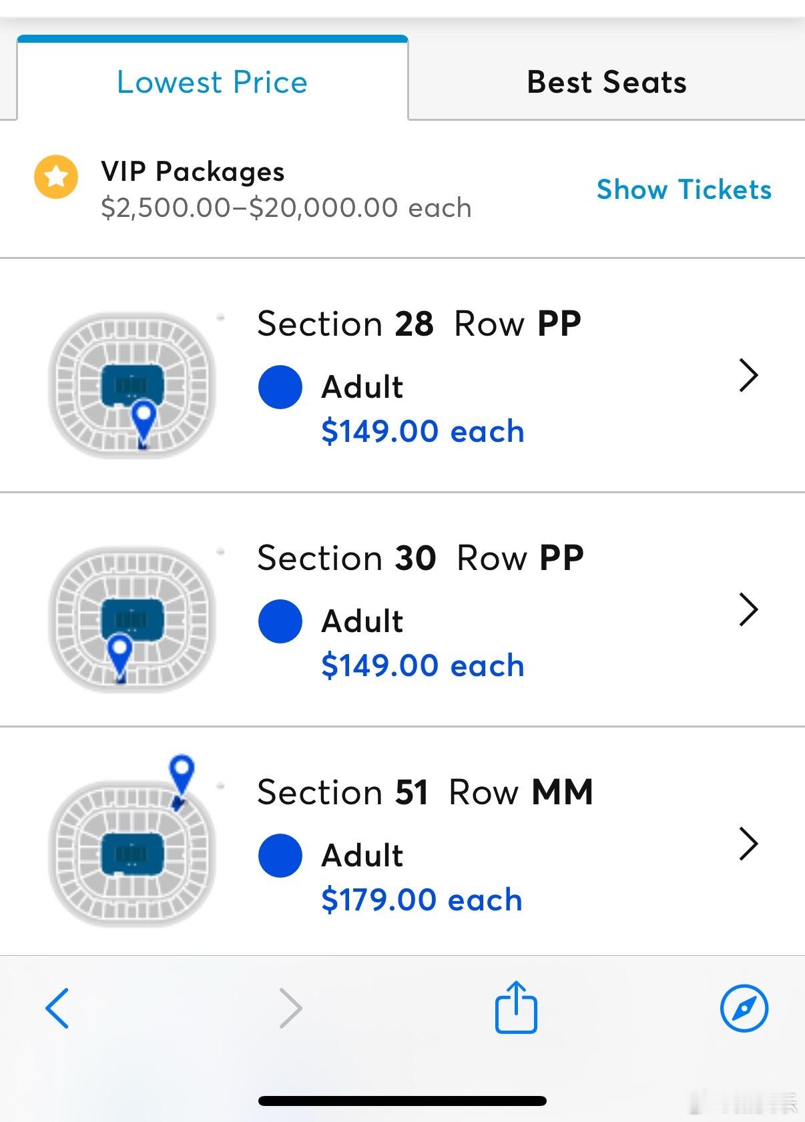Expand Section 28 Row PP chevron

(x=749, y=375)
